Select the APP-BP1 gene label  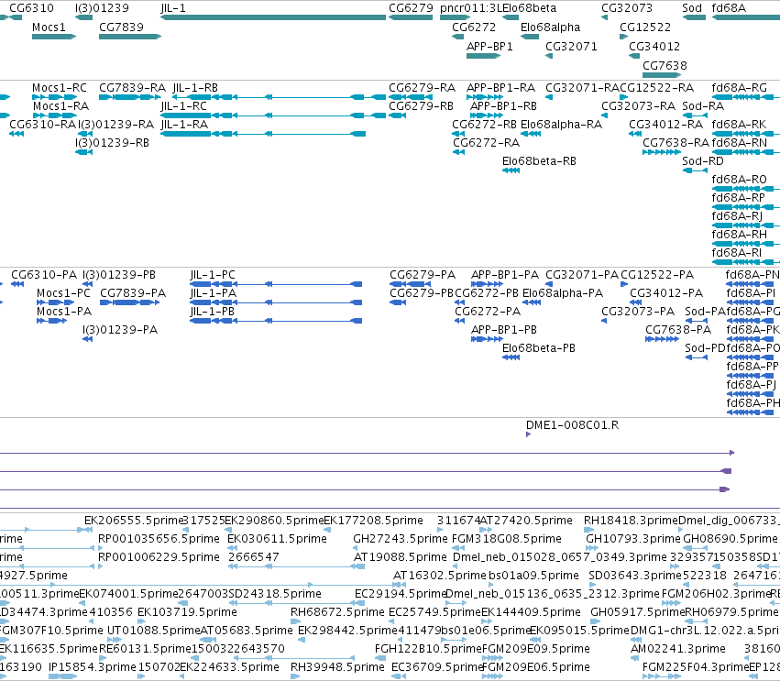click(x=489, y=46)
